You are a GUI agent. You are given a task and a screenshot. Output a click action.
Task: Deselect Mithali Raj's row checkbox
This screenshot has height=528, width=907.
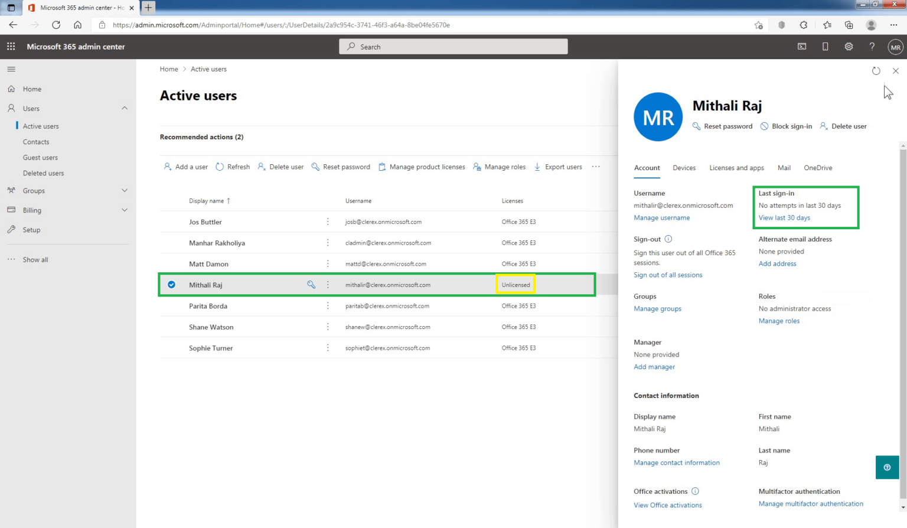(x=171, y=284)
